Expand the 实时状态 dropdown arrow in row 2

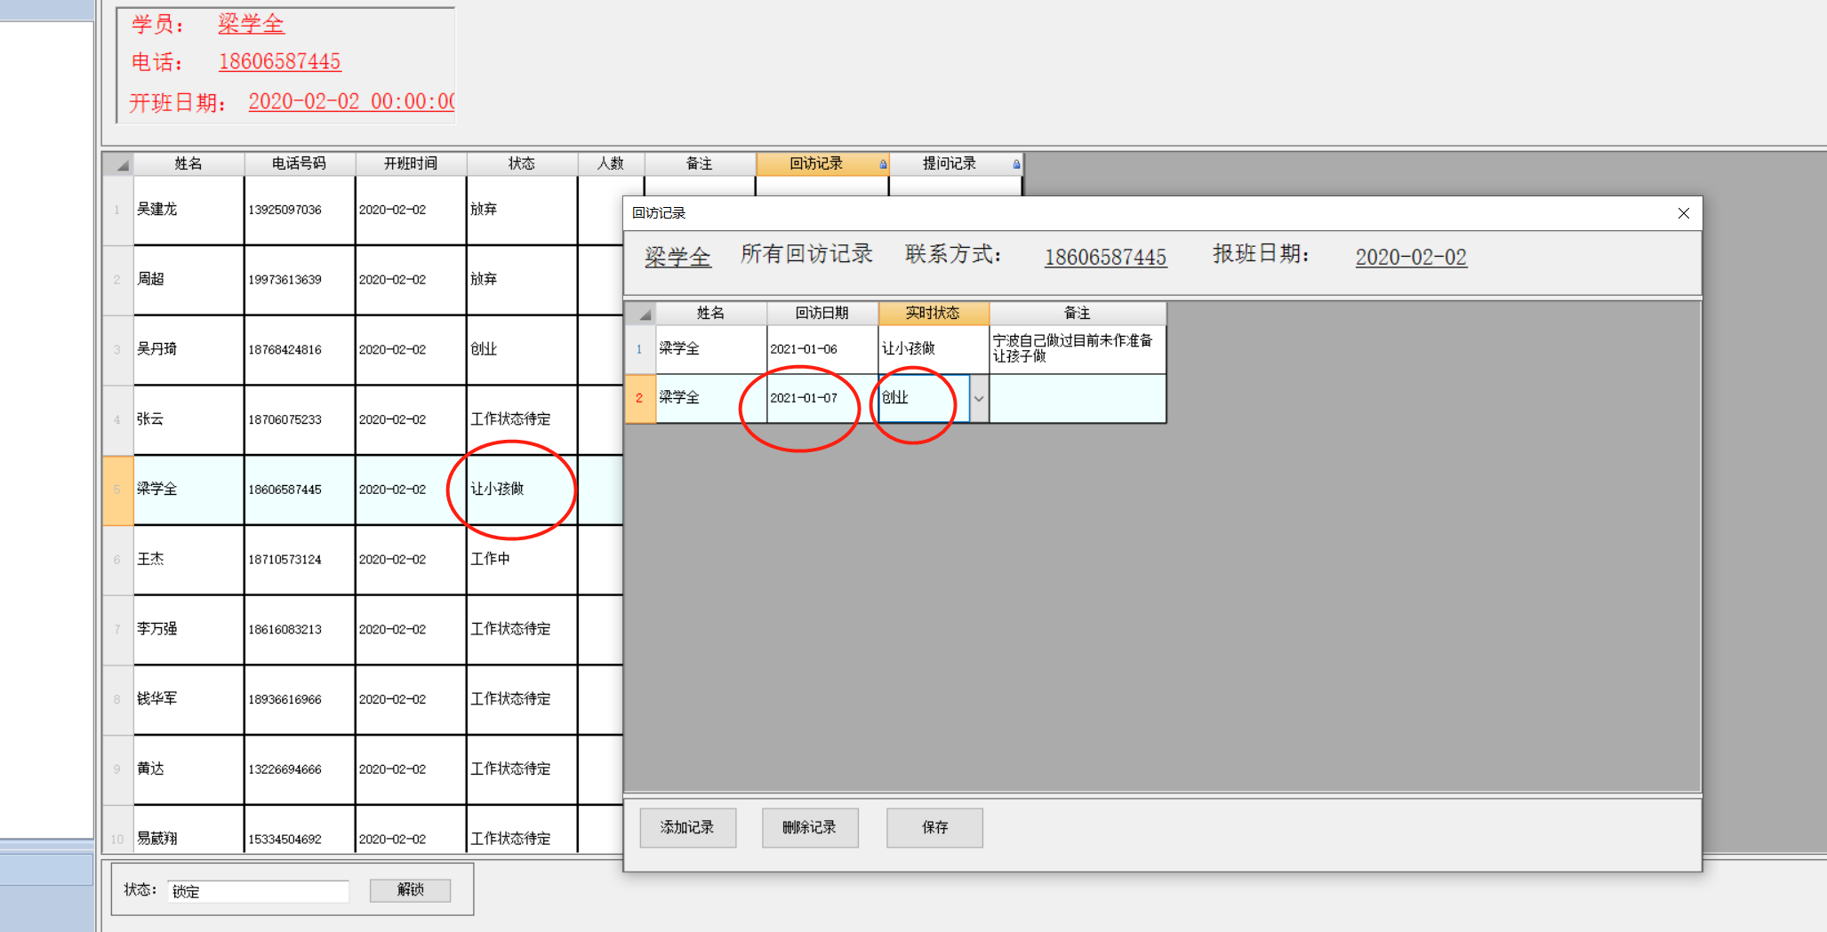[978, 399]
